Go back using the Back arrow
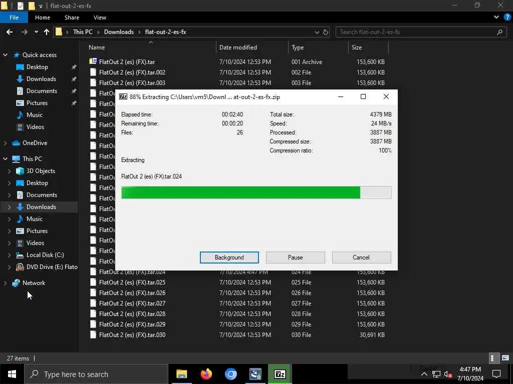The height and width of the screenshot is (384, 513). (10, 32)
